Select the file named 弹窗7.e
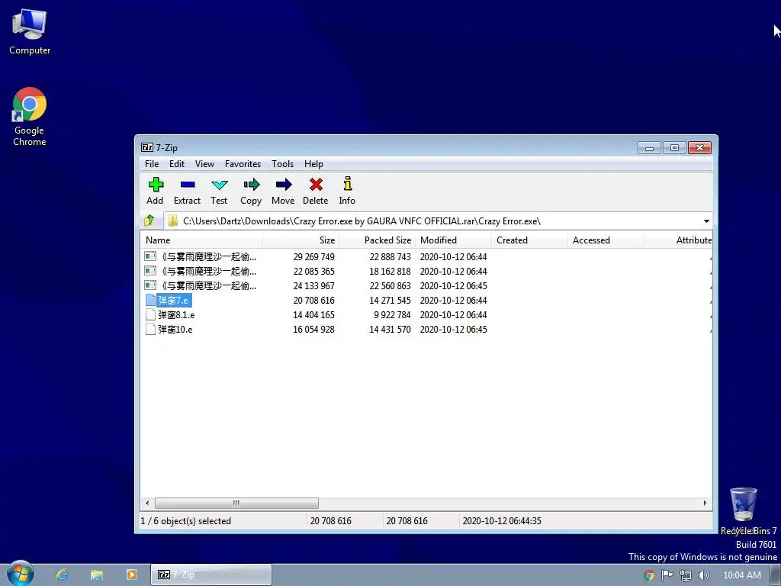Screen dimensions: 781x586 pos(173,301)
